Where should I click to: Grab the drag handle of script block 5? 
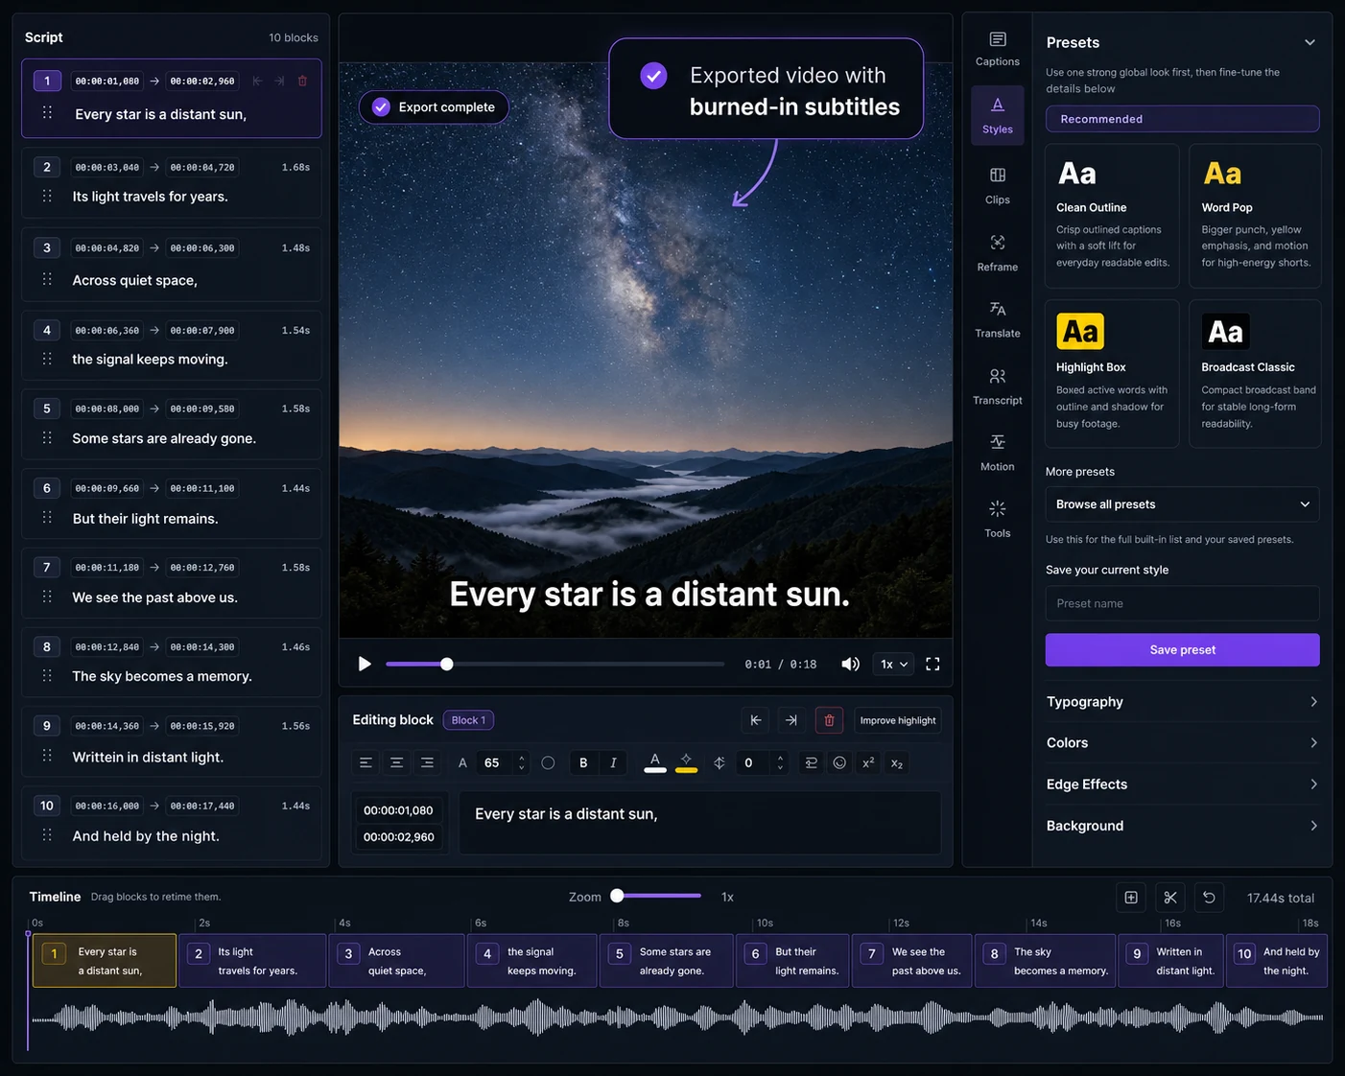click(x=47, y=437)
